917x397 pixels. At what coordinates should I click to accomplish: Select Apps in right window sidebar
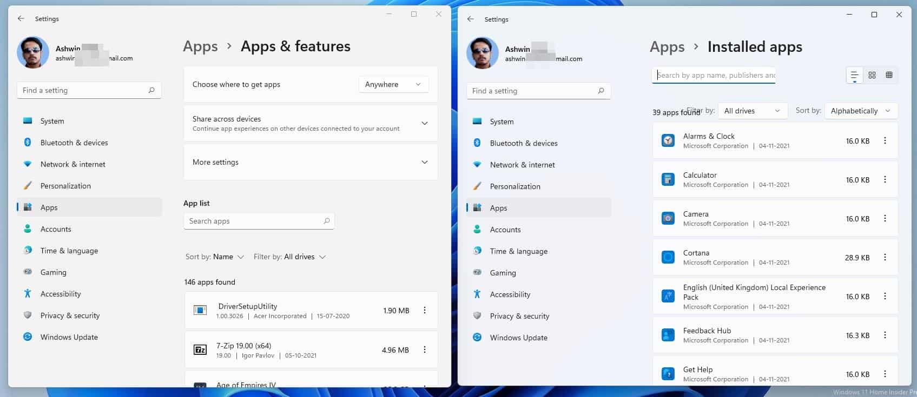[539, 208]
